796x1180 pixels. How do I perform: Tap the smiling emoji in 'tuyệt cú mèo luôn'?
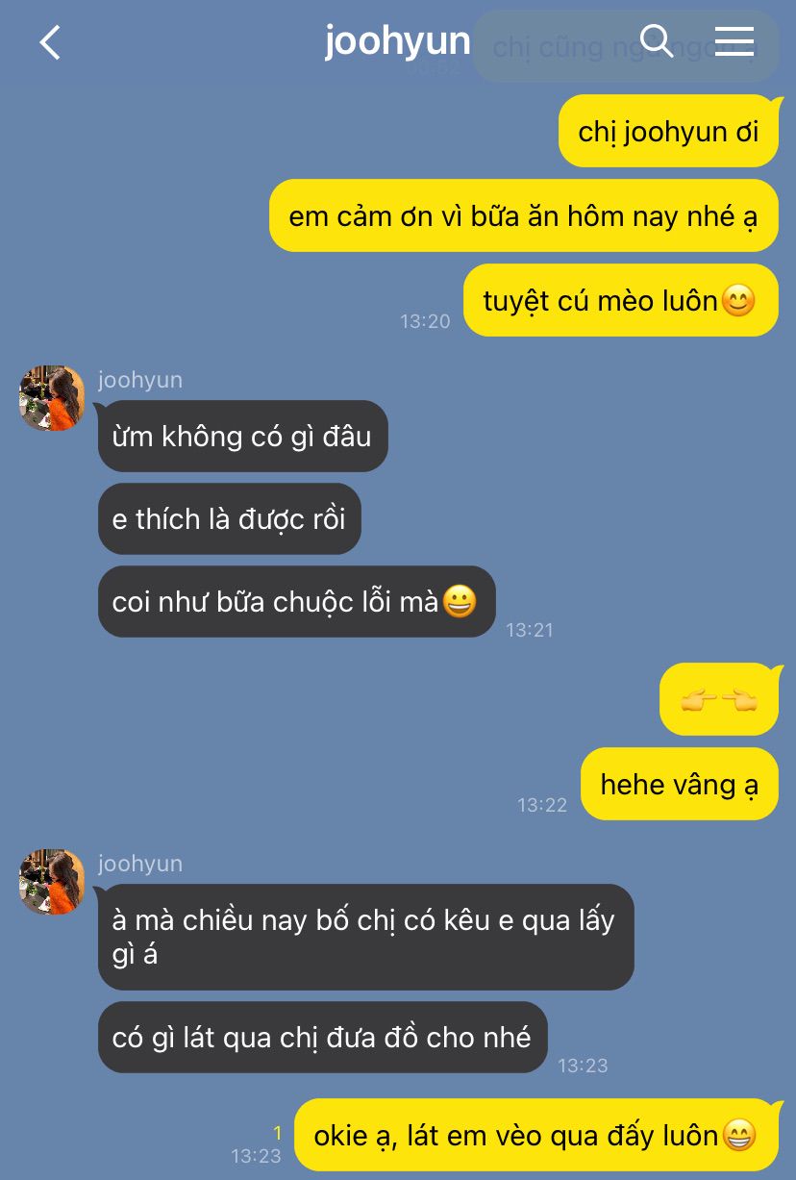[738, 301]
